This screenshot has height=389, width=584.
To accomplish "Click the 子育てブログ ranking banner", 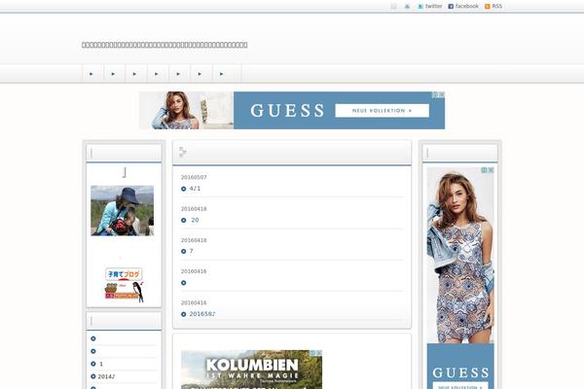I will point(124,274).
